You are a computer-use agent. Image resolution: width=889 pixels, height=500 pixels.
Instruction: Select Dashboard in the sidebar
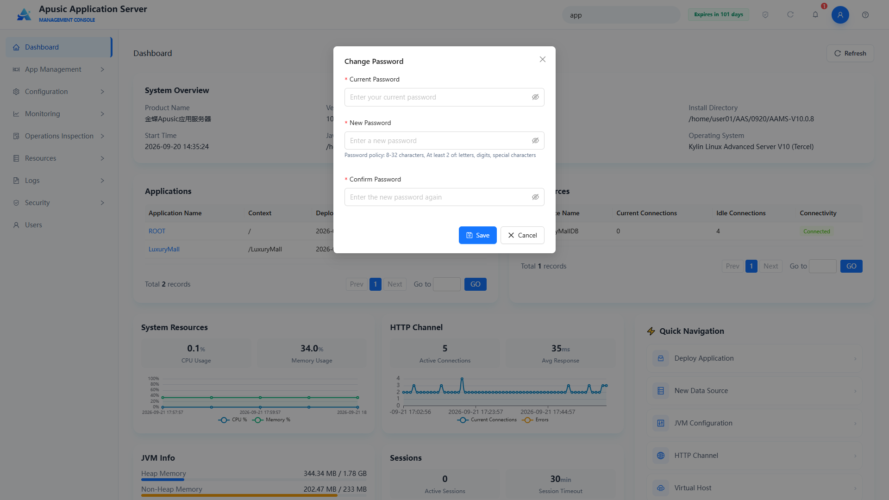coord(59,47)
